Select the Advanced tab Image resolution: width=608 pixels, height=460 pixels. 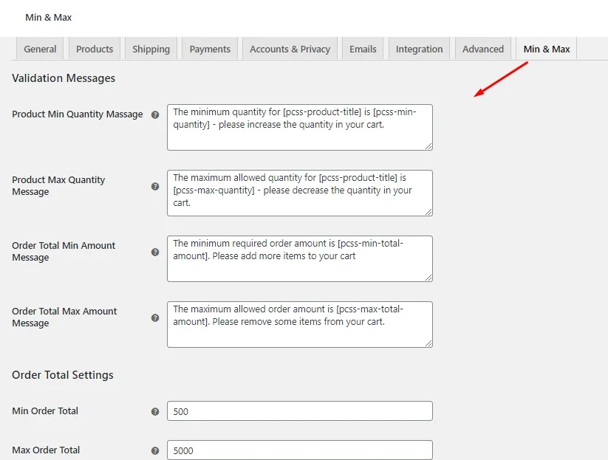point(482,49)
